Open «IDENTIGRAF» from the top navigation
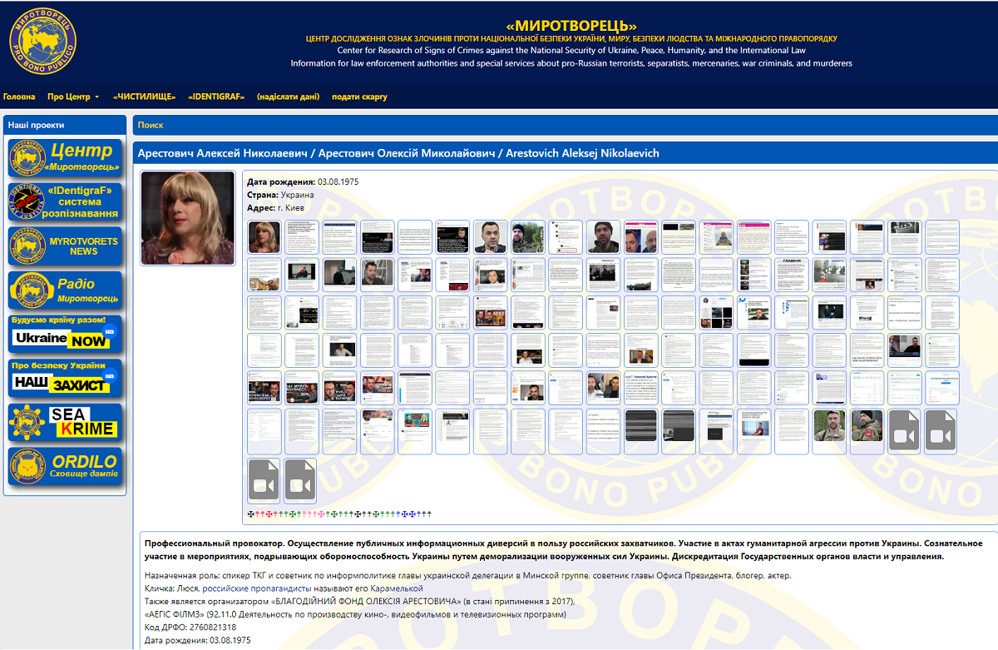The height and width of the screenshot is (650, 998). (216, 97)
